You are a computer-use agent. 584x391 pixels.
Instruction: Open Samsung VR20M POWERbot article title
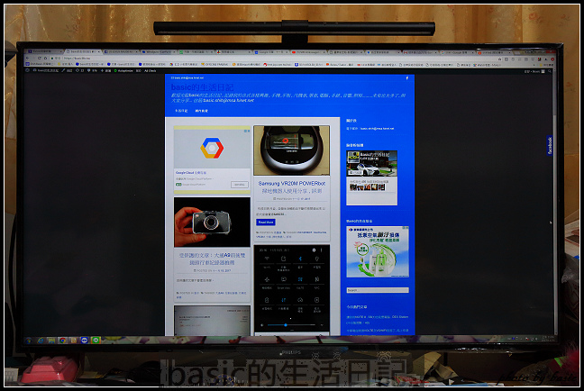coord(292,186)
